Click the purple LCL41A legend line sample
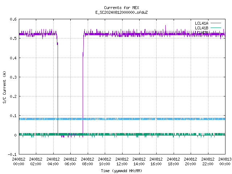 click(x=216, y=23)
